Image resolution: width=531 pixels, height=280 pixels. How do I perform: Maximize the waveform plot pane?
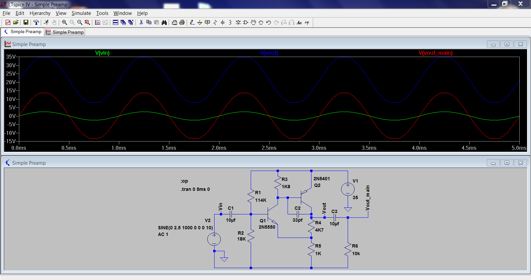[507, 44]
